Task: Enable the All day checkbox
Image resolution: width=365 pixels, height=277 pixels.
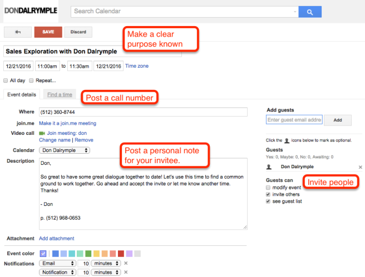Action: click(6, 80)
